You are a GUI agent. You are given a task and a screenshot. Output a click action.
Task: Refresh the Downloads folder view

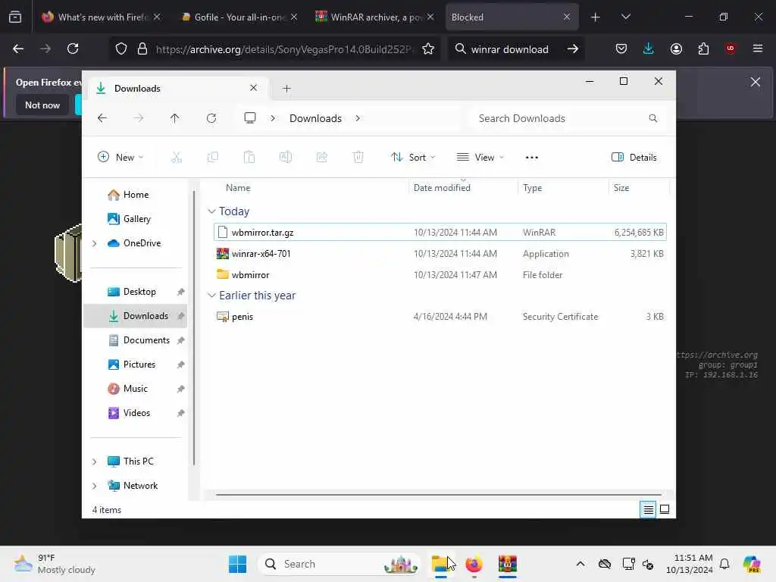click(211, 118)
